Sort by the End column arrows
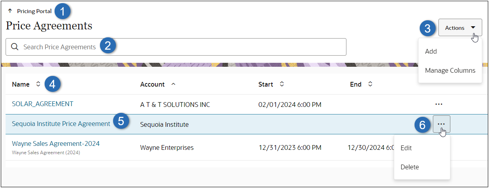 pyautogui.click(x=370, y=84)
